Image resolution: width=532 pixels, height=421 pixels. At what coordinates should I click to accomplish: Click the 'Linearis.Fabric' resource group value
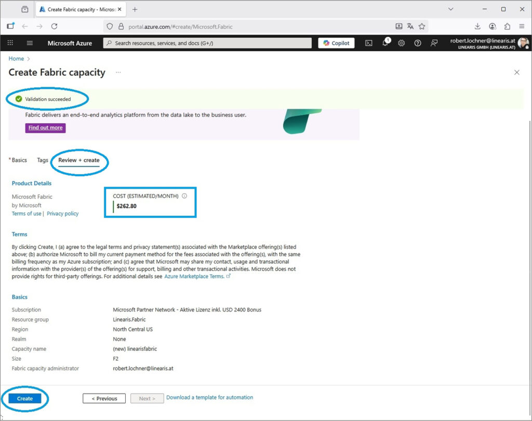pyautogui.click(x=129, y=319)
